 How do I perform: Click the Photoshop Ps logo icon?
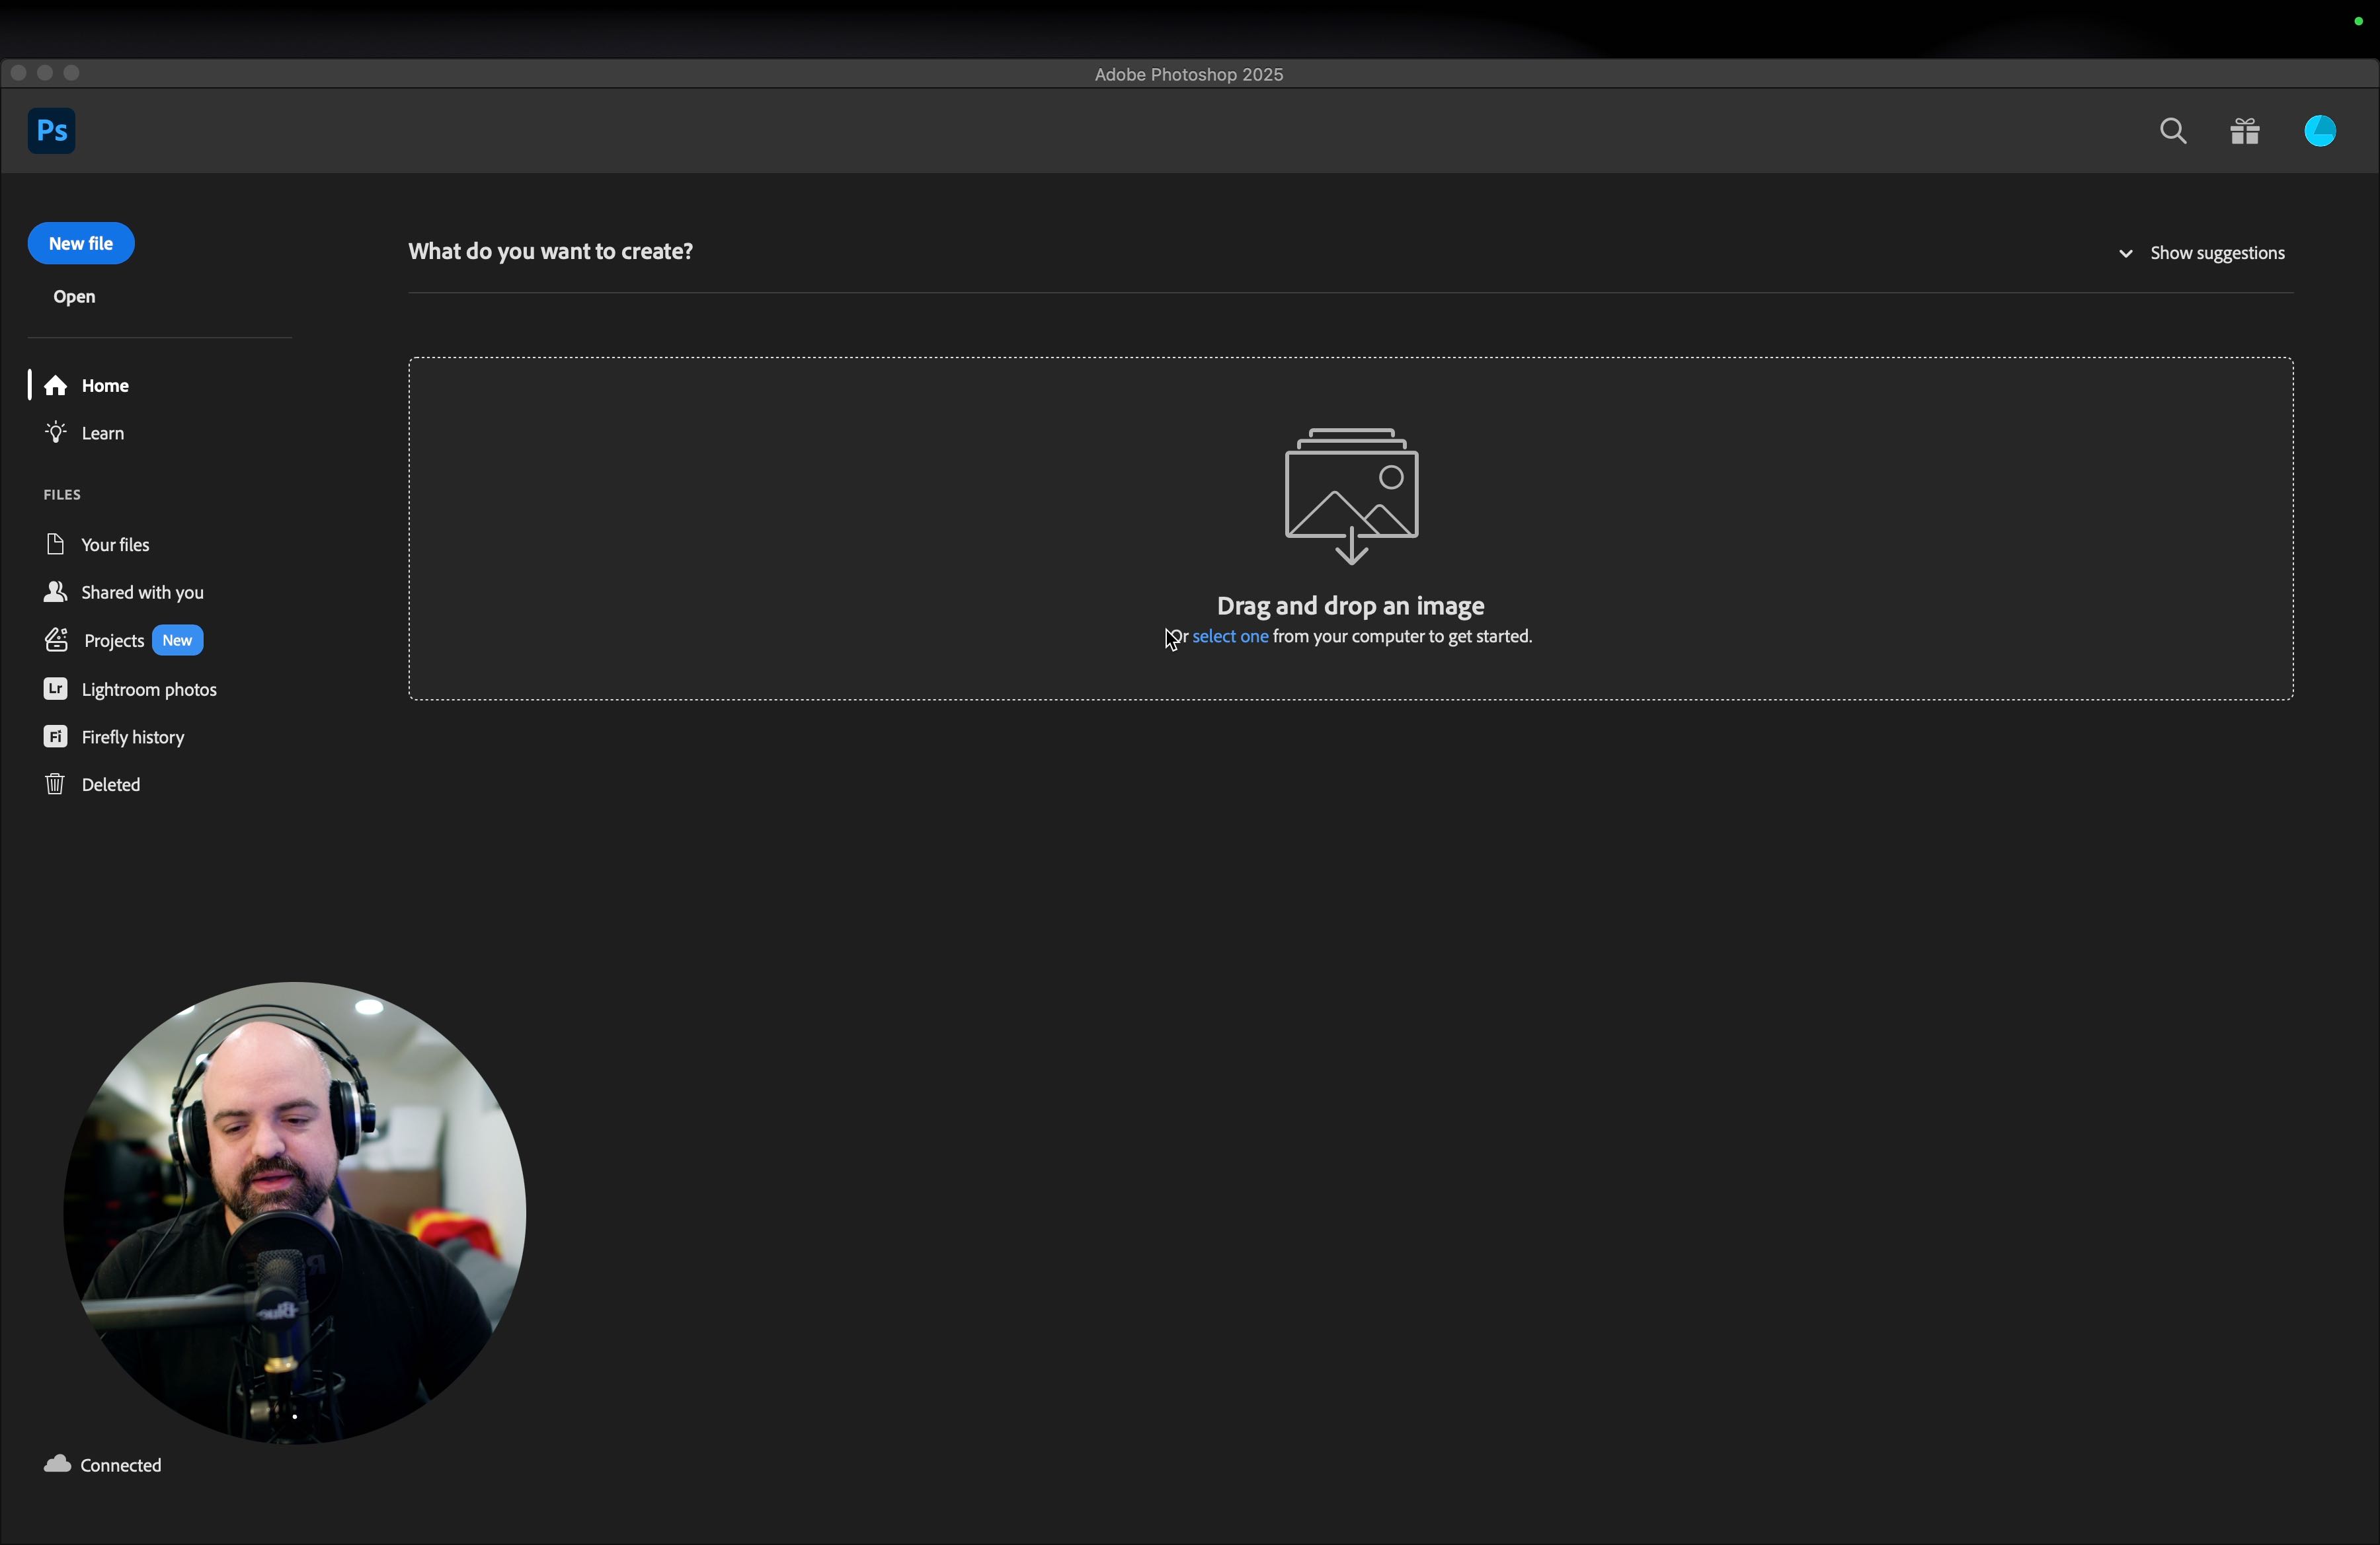(x=52, y=131)
